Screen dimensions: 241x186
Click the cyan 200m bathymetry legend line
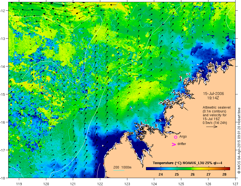(119, 170)
